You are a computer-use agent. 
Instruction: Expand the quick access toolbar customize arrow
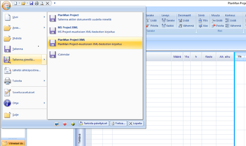point(55,3)
